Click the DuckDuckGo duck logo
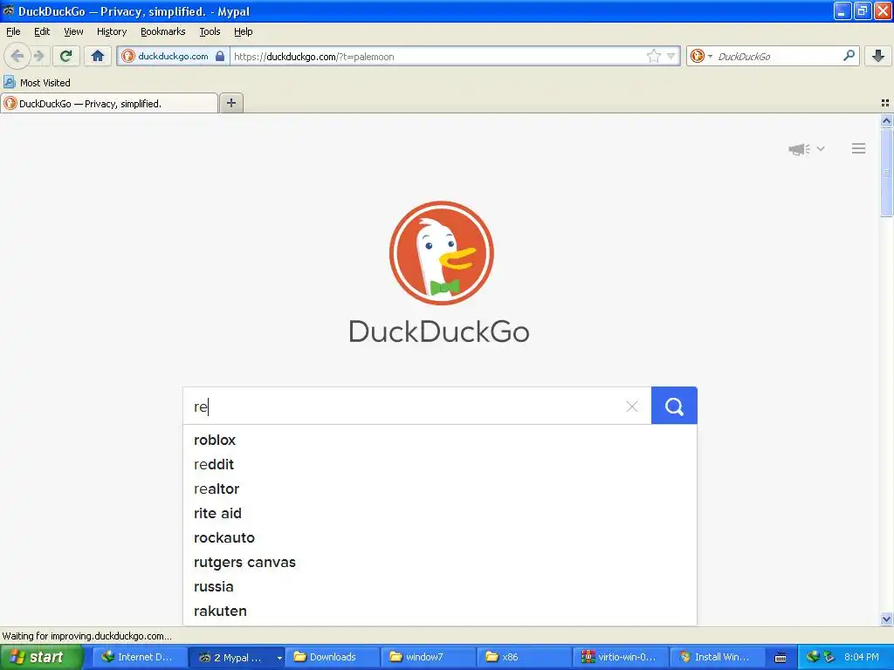 [441, 253]
